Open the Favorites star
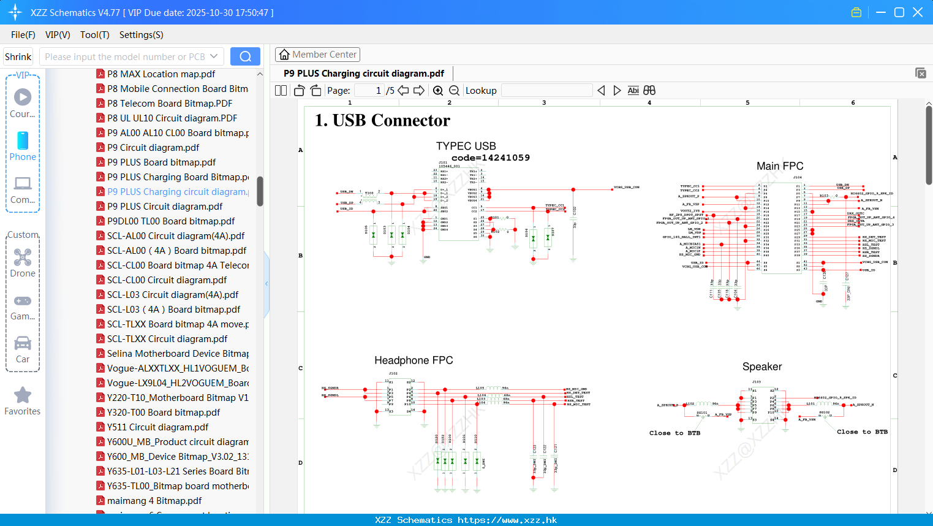The width and height of the screenshot is (933, 526). [x=23, y=395]
